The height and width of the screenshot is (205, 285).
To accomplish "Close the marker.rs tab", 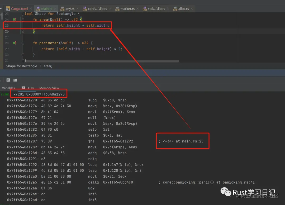I will point(137,8).
